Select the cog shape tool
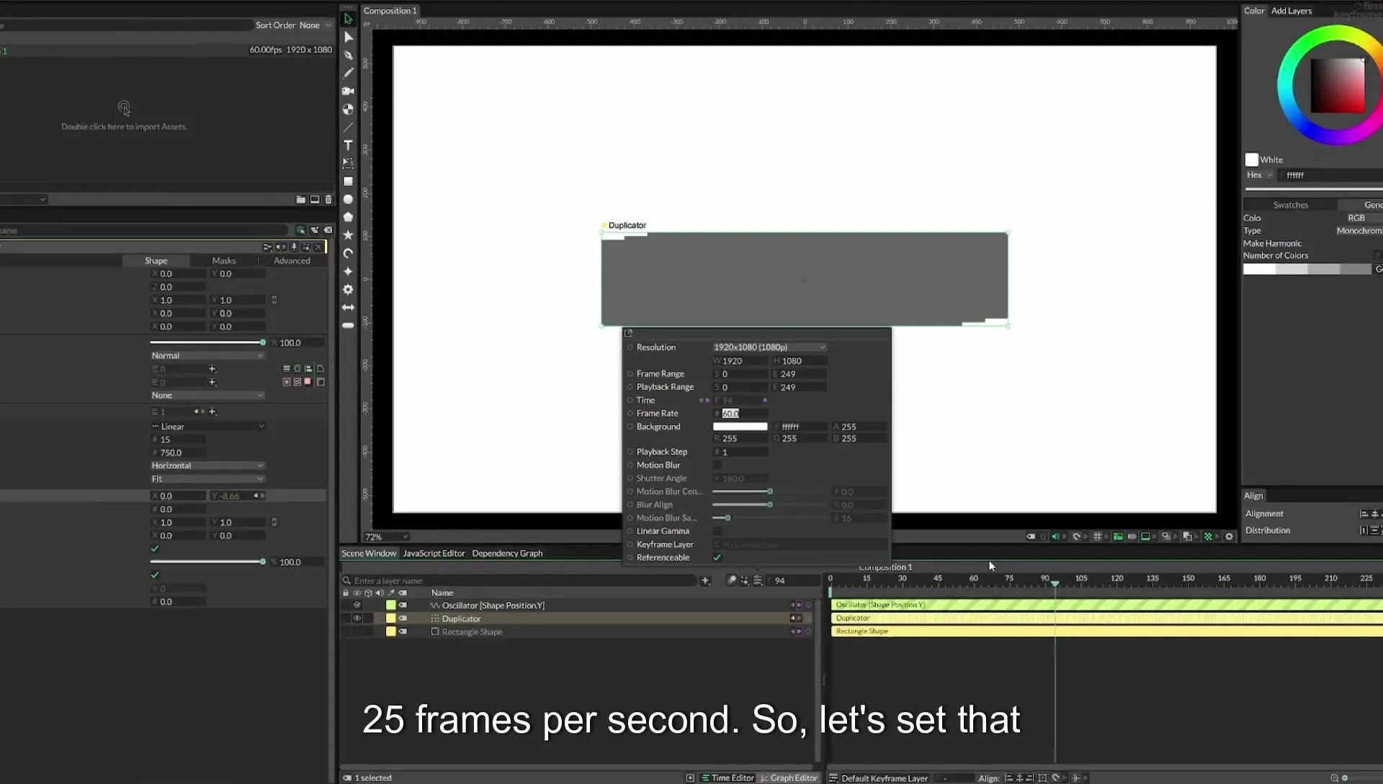This screenshot has height=784, width=1383. tap(349, 290)
